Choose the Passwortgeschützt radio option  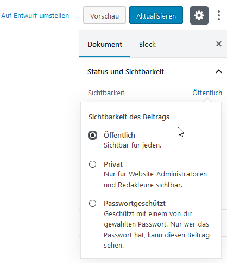[x=92, y=204]
